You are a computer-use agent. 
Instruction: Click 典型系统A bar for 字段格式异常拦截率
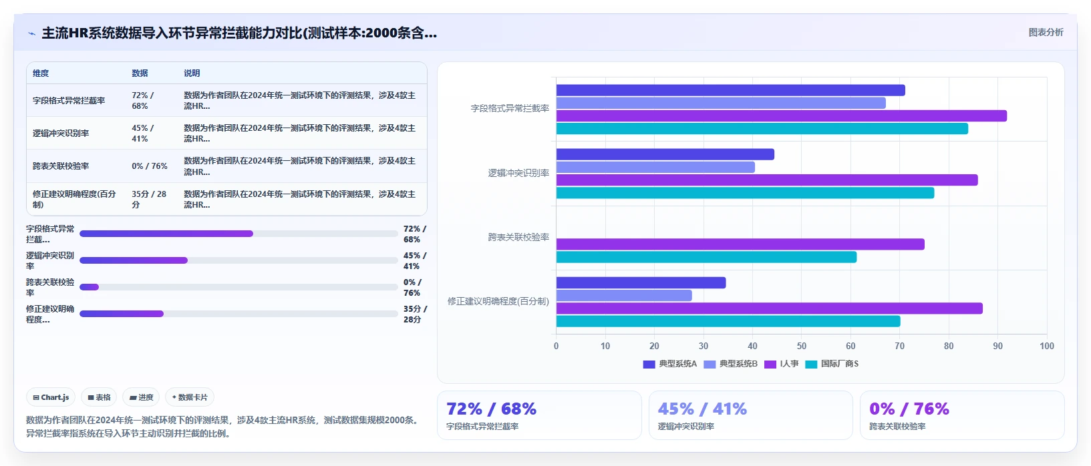coord(730,90)
